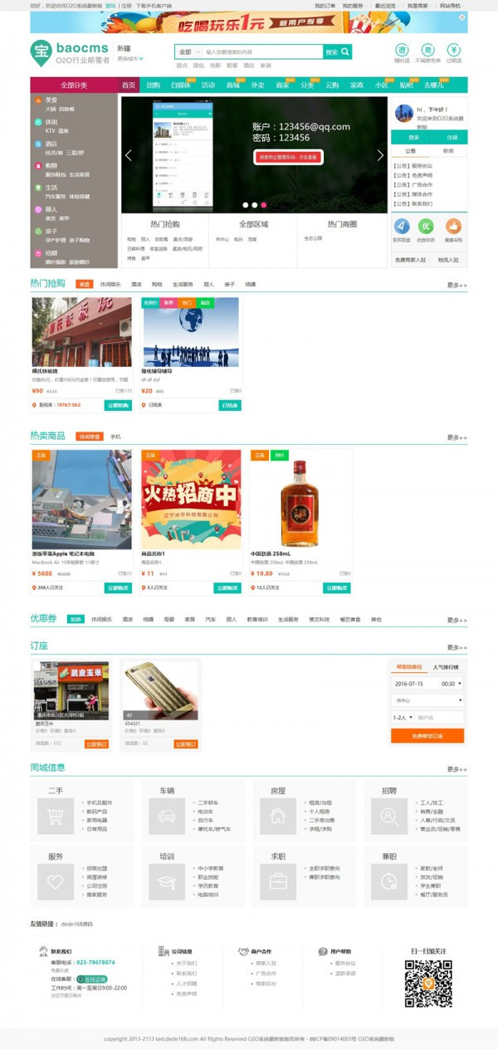Click the blue paper-plane icon in user panel

(x=402, y=226)
